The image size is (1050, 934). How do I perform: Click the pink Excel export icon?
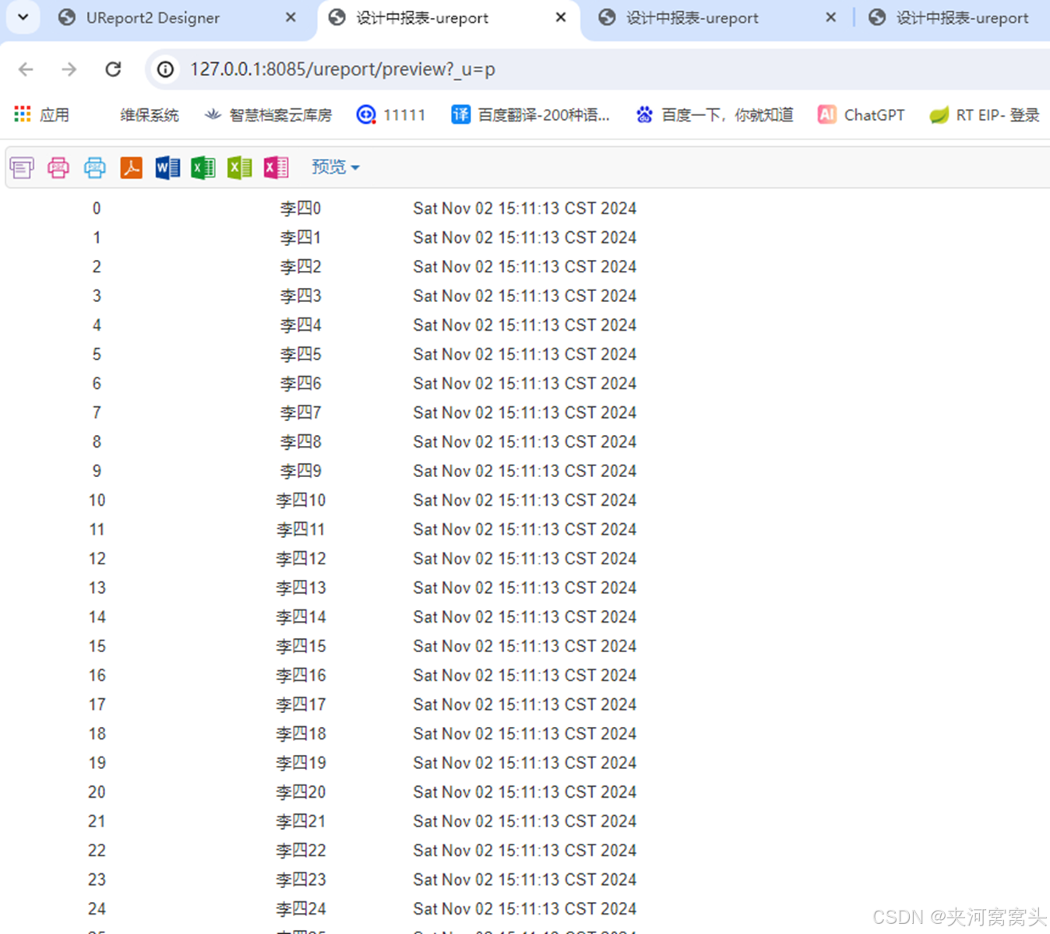coord(276,167)
